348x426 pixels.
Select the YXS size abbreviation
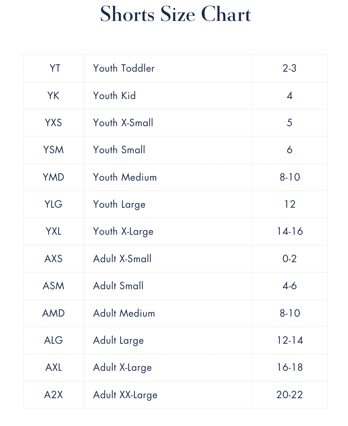point(54,123)
